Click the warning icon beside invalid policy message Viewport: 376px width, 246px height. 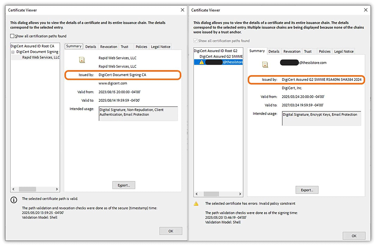coord(196,203)
